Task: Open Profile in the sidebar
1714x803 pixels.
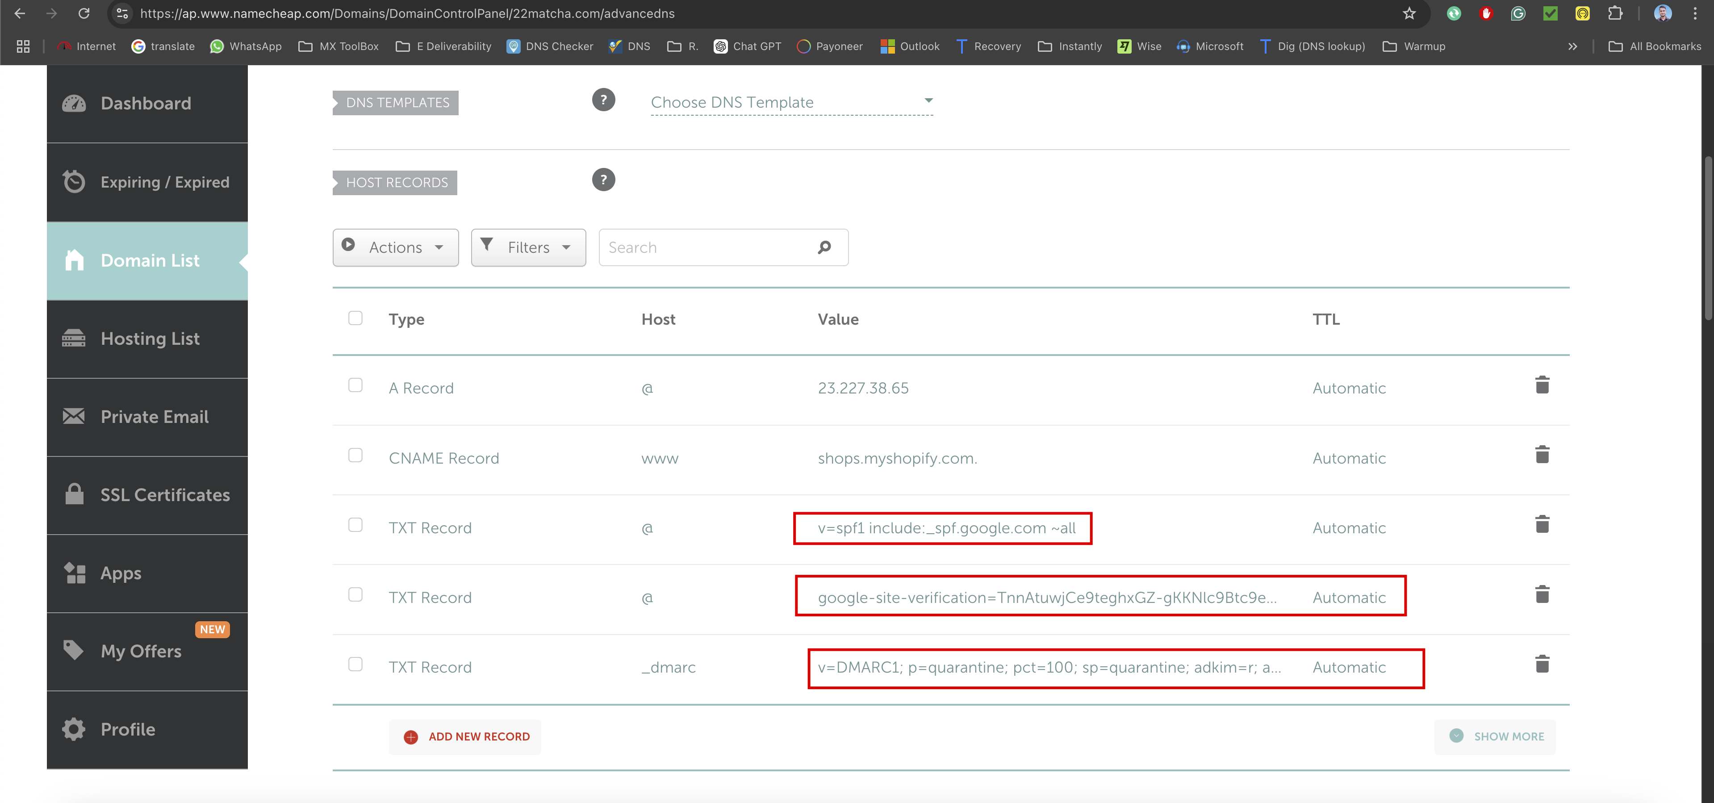Action: pos(147,730)
